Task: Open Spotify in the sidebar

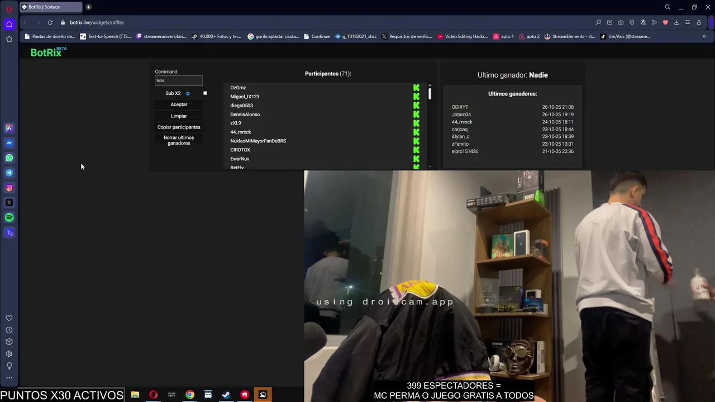Action: [x=9, y=218]
